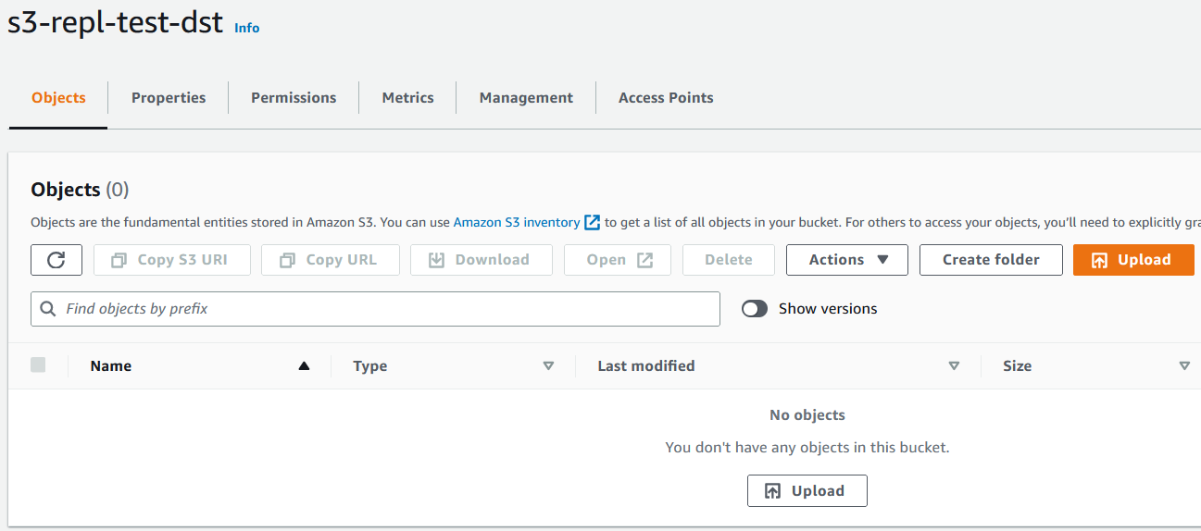Click the Copy URL button
The height and width of the screenshot is (531, 1201).
(330, 260)
